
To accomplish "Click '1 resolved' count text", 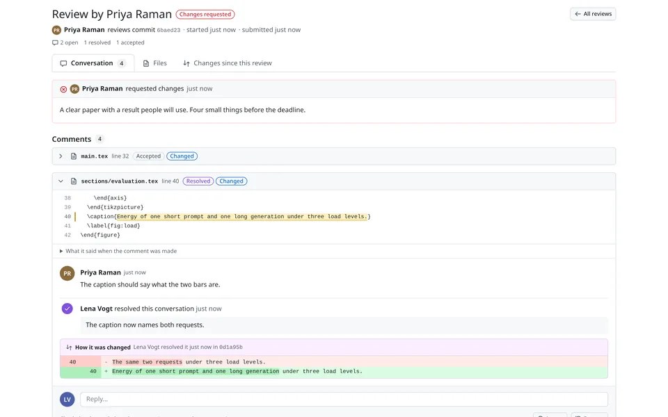I will point(97,42).
